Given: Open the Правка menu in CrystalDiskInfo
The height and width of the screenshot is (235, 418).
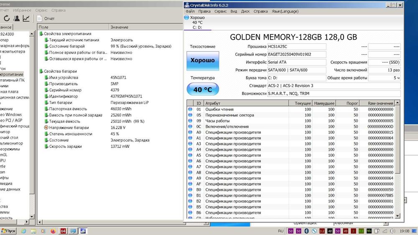Looking at the screenshot, I should click(204, 11).
